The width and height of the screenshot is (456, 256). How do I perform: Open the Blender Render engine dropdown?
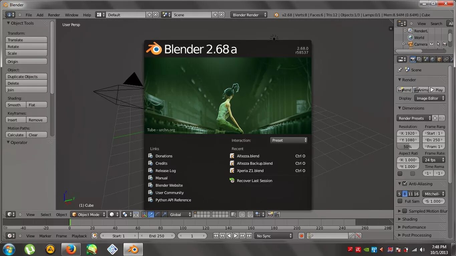point(249,15)
